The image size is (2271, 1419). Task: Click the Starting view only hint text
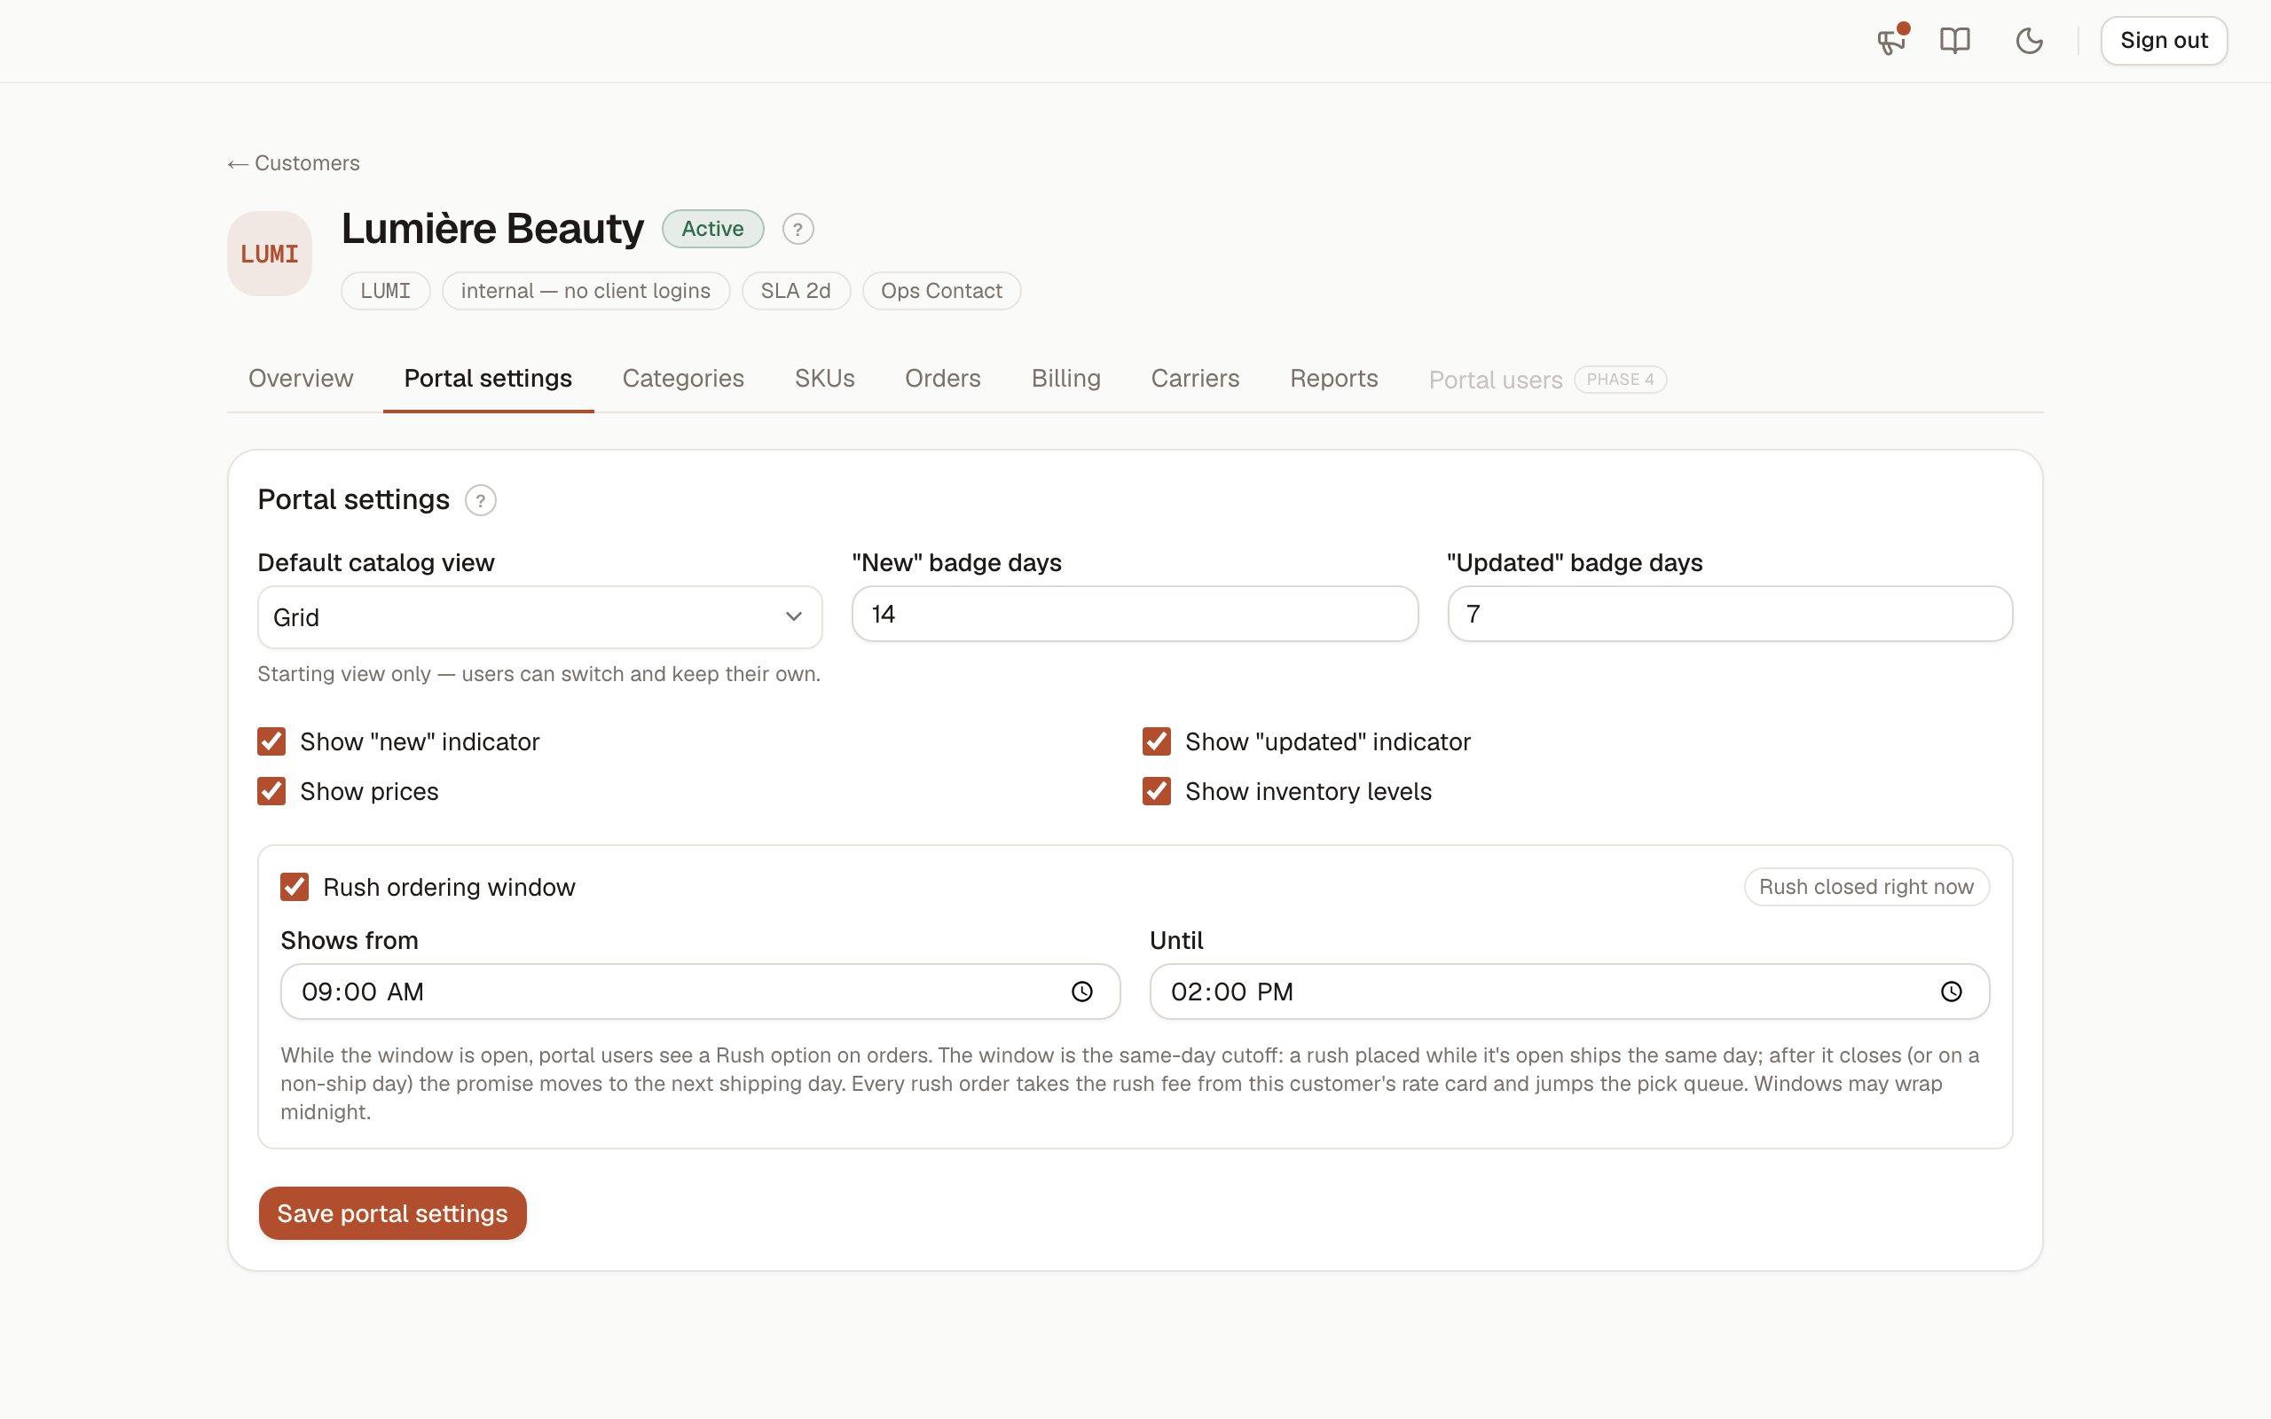tap(538, 674)
